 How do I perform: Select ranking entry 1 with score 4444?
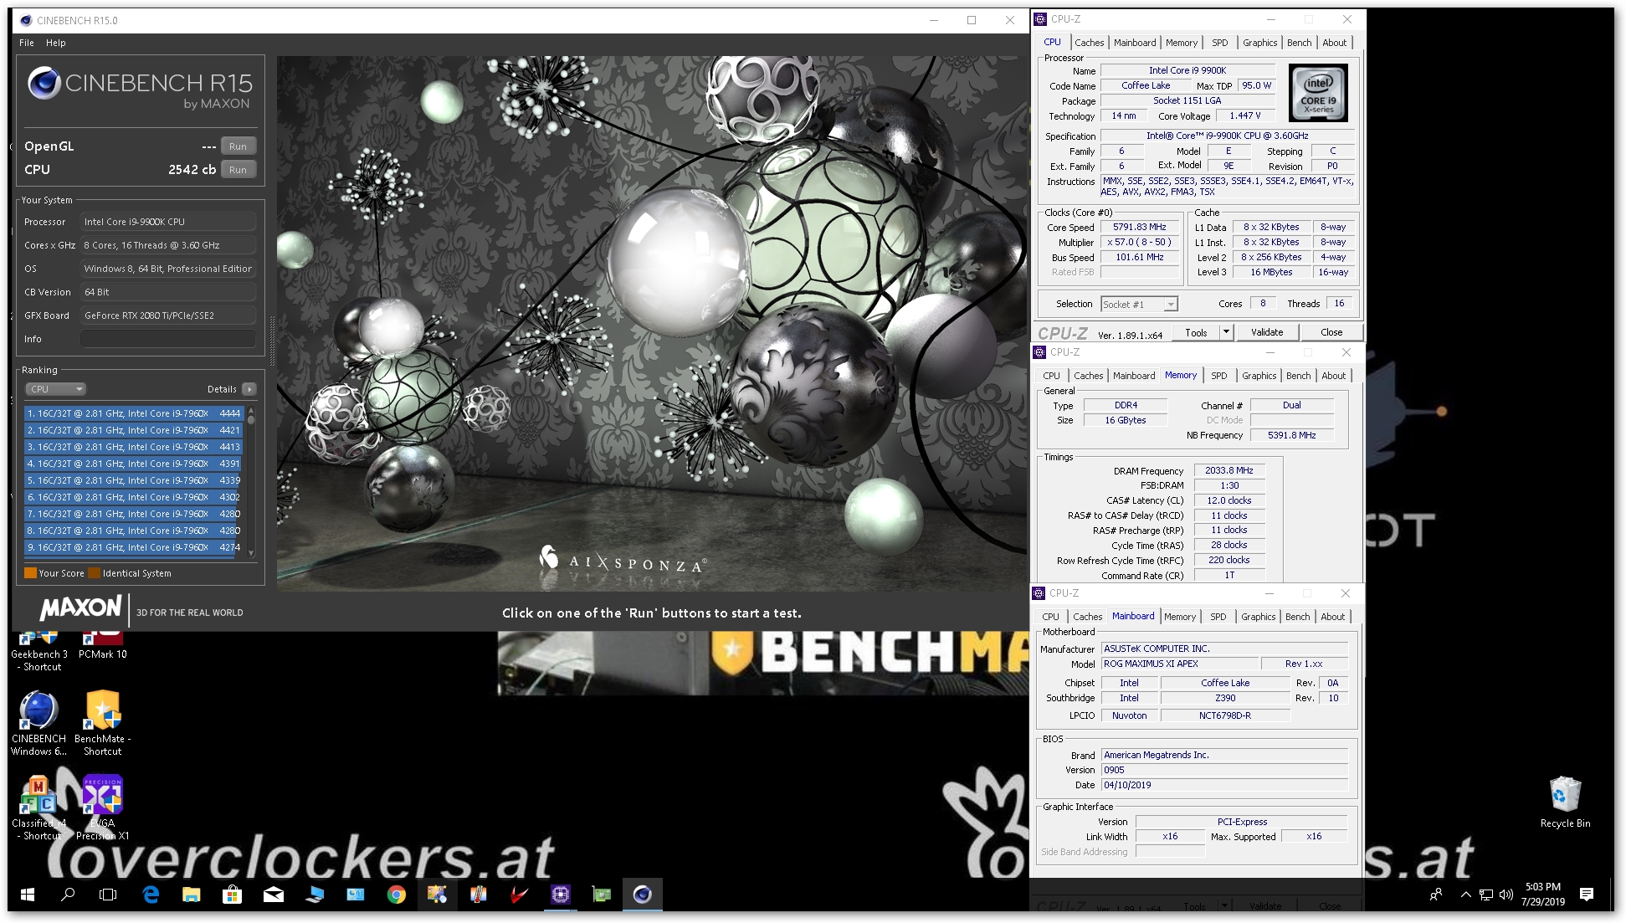coord(133,413)
